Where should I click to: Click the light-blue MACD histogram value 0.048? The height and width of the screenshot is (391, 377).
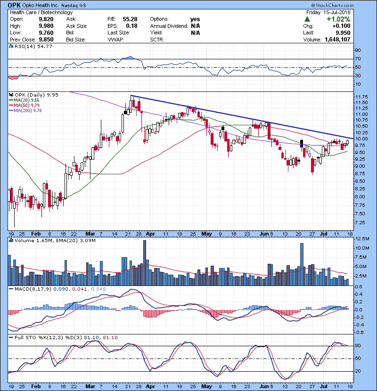[98, 289]
